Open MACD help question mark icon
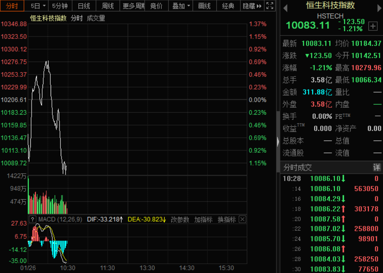The height and width of the screenshot is (273, 383). [32, 219]
